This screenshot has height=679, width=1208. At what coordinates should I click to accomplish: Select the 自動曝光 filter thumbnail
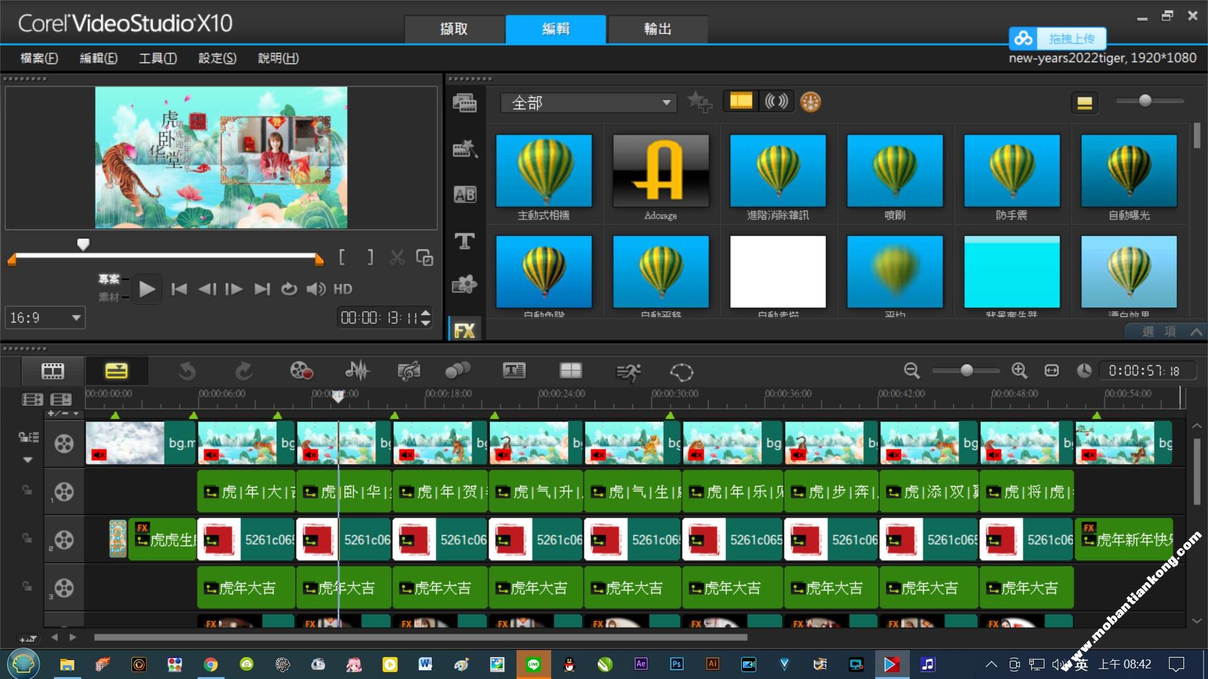tap(1129, 171)
